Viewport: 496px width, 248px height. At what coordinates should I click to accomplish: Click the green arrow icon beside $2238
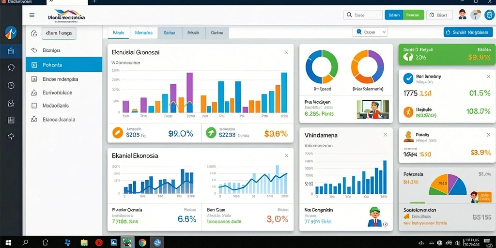coord(211,133)
